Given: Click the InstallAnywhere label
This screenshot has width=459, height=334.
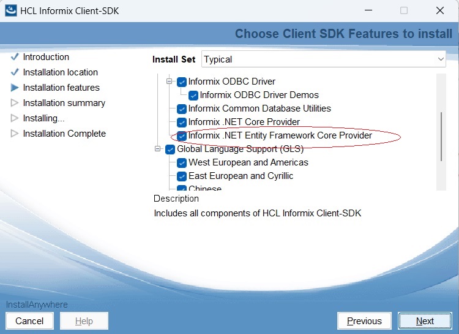Looking at the screenshot, I should 37,305.
